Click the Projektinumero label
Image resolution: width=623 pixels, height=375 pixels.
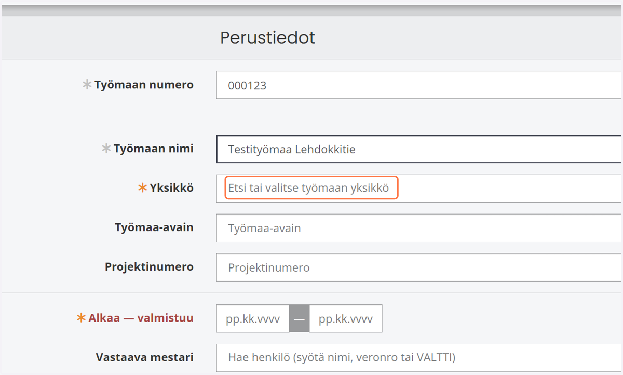coord(149,267)
